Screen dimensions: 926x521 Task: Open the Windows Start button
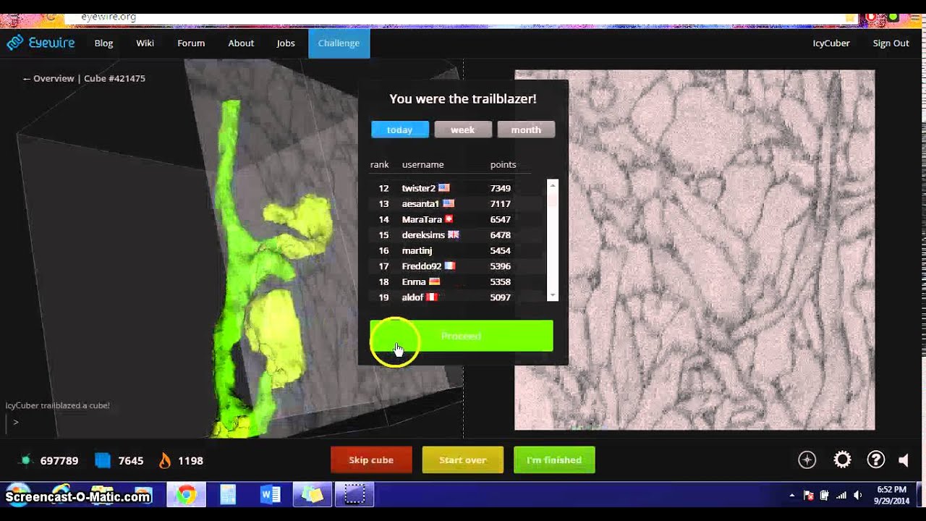coord(19,496)
